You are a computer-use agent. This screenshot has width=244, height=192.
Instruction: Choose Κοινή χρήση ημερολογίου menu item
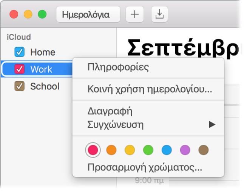pyautogui.click(x=149, y=90)
